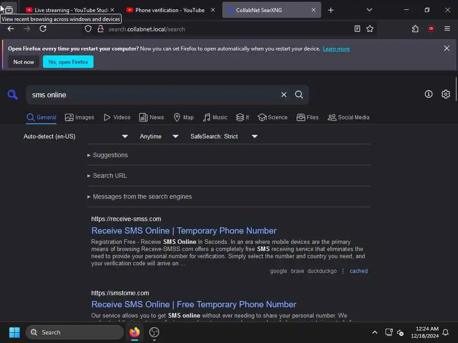Screen dimensions: 458x343
Task: Submit search with the magnifier button
Action: [x=299, y=95]
